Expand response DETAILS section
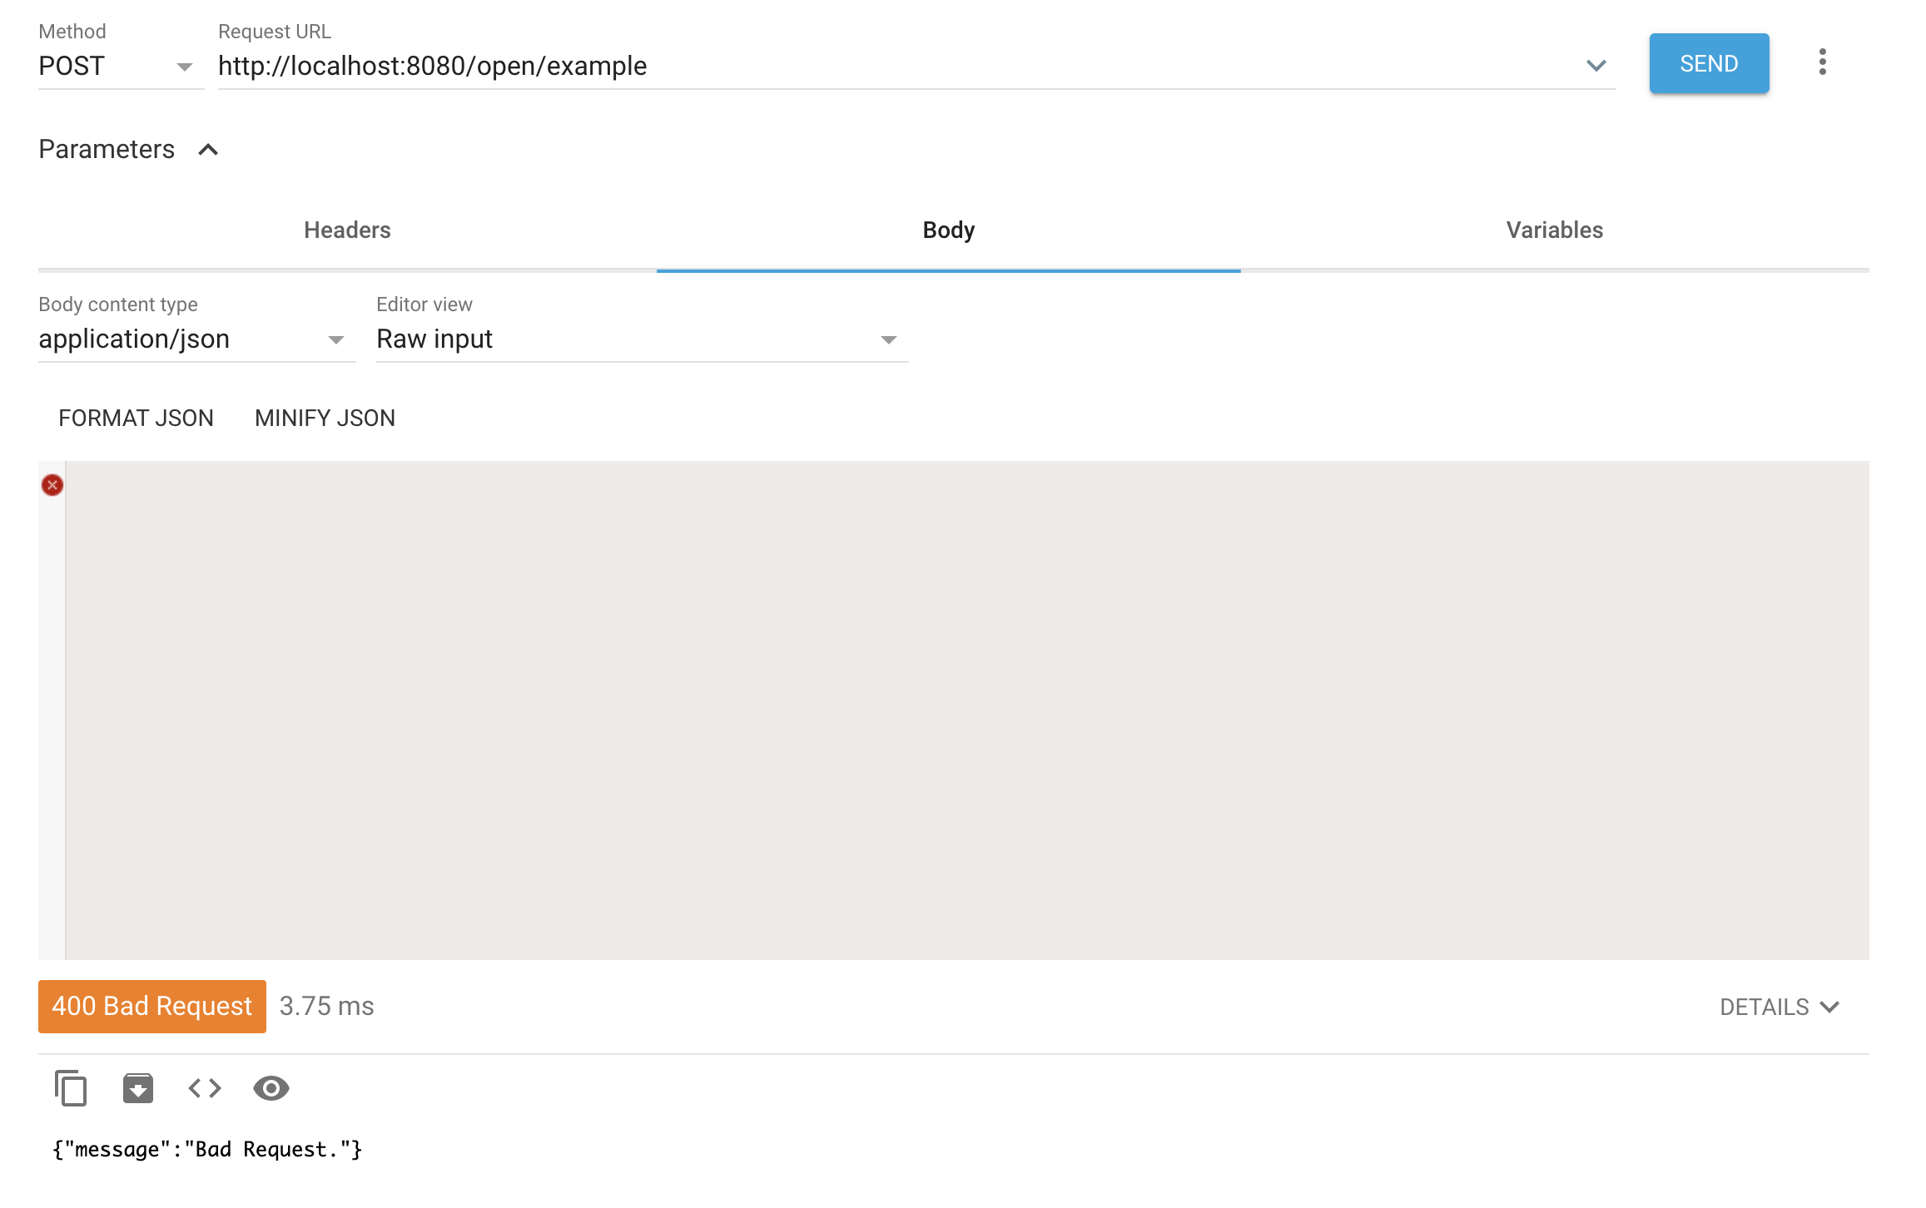The height and width of the screenshot is (1208, 1926). click(x=1779, y=1007)
